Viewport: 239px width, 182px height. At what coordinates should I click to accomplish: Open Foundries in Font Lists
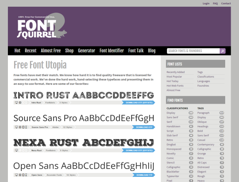tap(203, 85)
